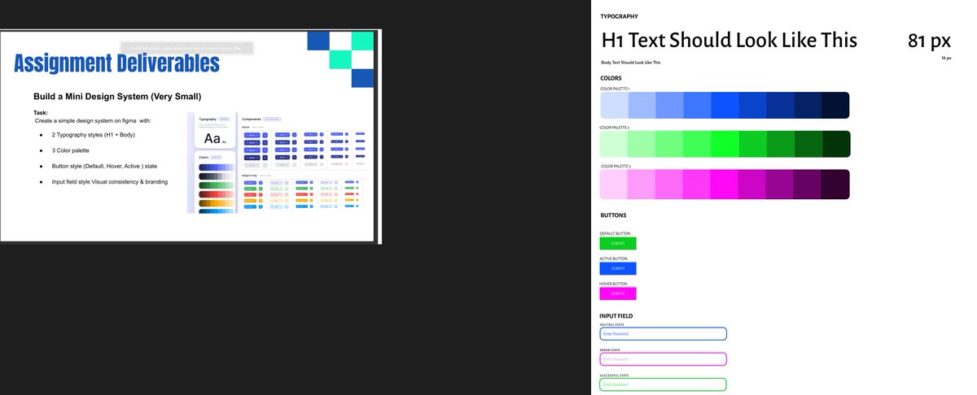
Task: Select the 'COLOR PALETTE 3' label
Action: (615, 166)
